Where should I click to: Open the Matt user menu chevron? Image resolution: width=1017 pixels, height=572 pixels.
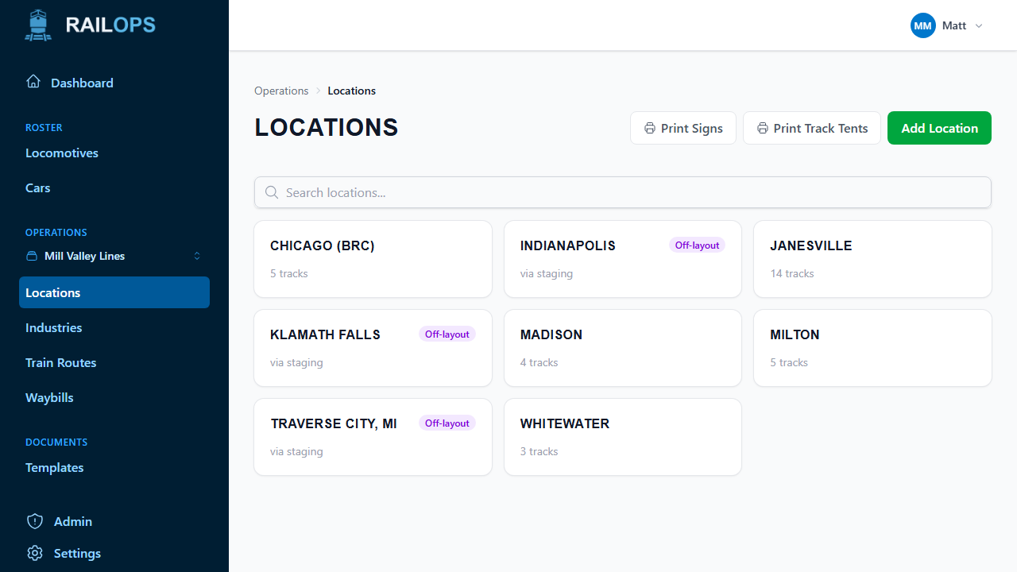979,25
